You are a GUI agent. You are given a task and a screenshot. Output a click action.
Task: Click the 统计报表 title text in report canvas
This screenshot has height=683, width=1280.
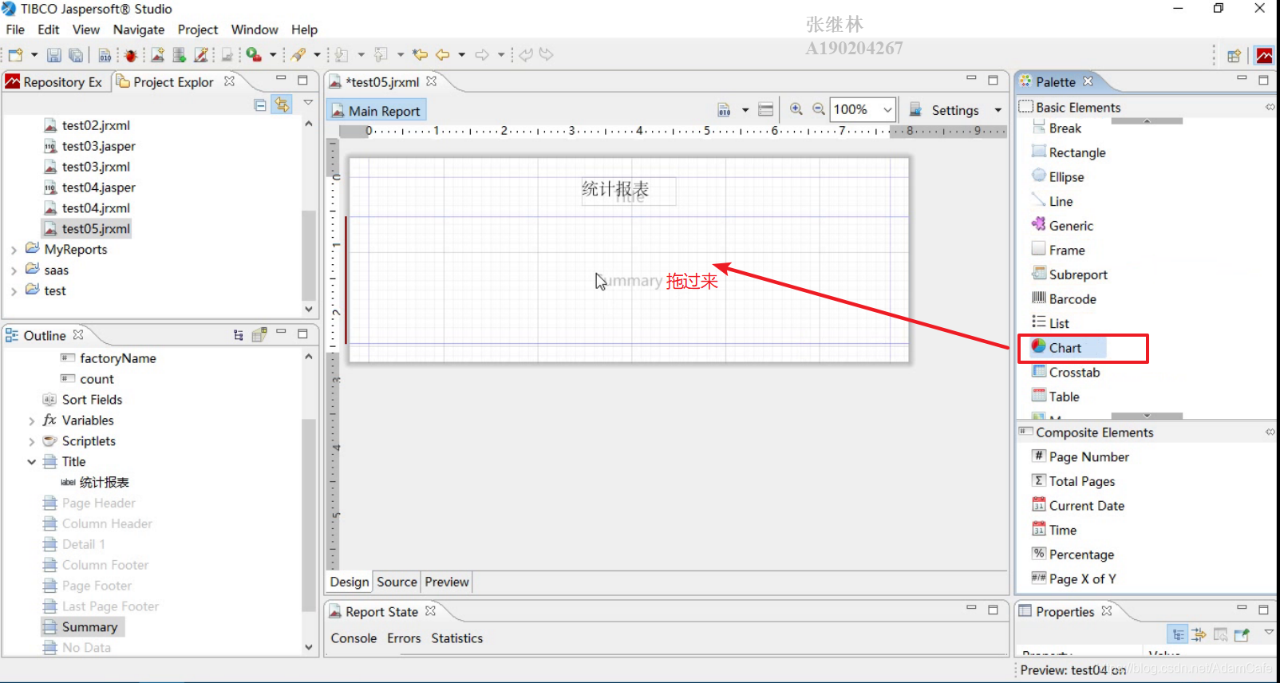(615, 189)
